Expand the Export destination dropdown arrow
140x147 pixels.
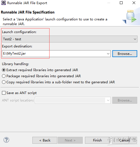coord(108,54)
